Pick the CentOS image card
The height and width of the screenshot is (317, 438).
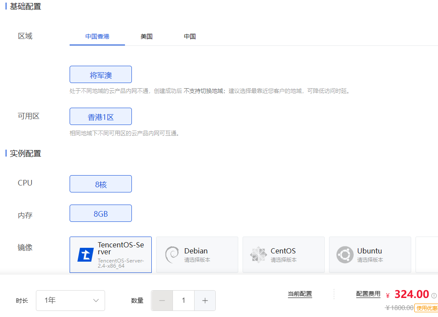coord(284,255)
